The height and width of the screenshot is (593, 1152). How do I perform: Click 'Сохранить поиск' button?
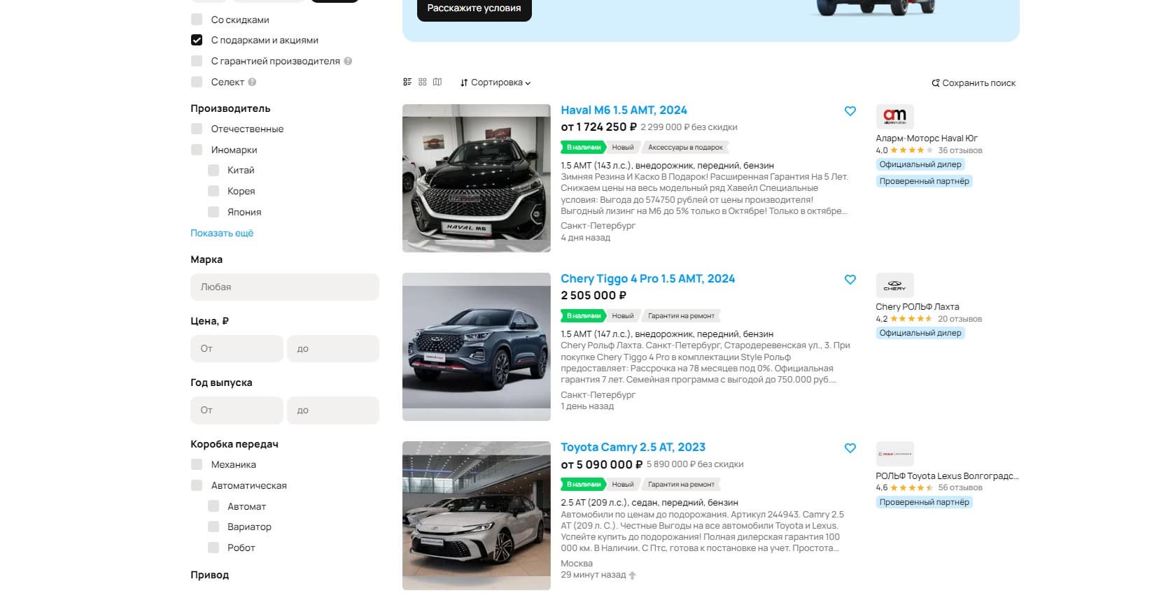[x=974, y=83]
